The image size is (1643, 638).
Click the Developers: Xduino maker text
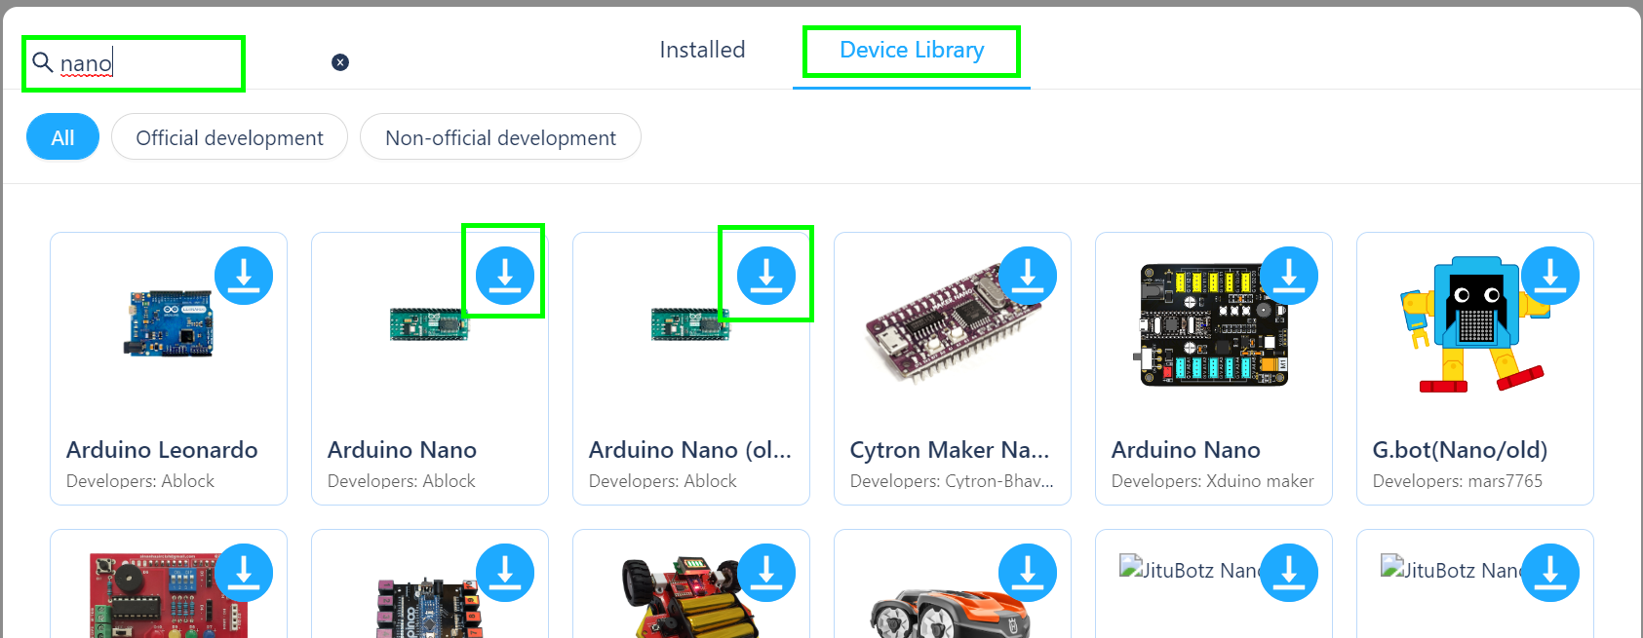(1213, 481)
